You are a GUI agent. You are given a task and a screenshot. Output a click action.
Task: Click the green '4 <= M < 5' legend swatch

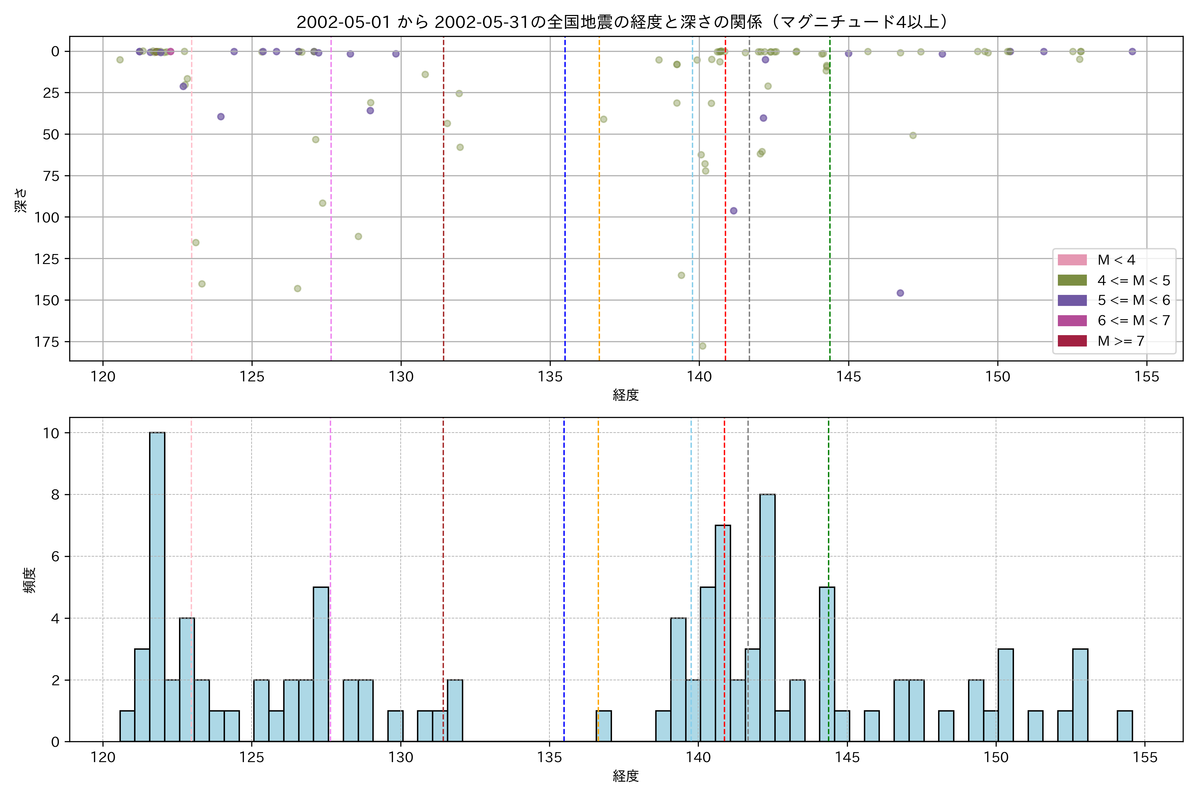[1072, 280]
